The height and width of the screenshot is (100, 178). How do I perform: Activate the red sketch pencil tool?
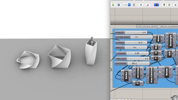tap(148, 5)
